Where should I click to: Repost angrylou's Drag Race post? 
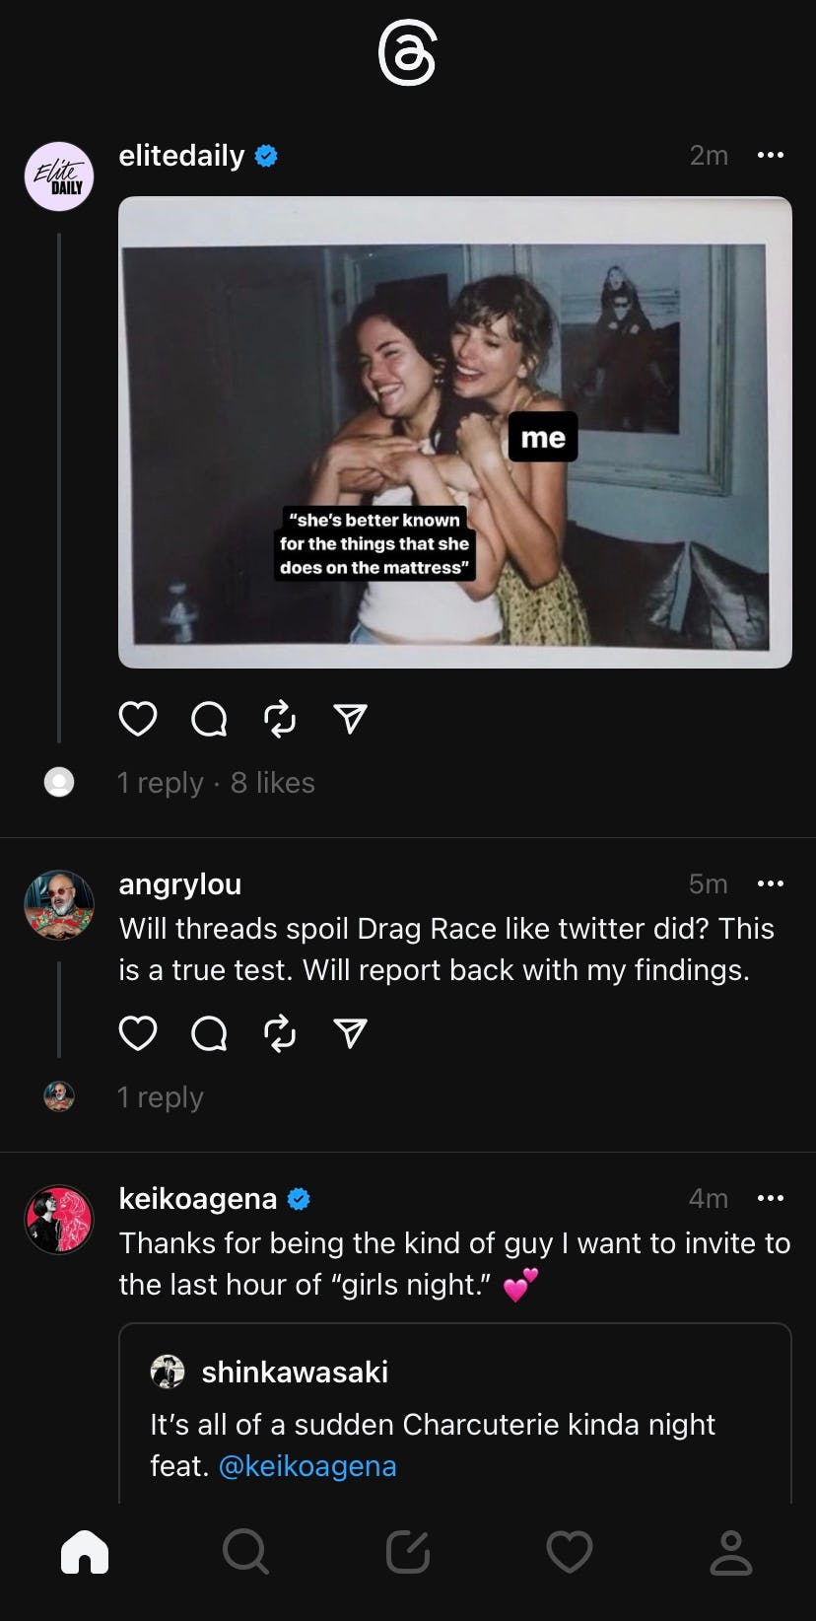click(x=280, y=1033)
